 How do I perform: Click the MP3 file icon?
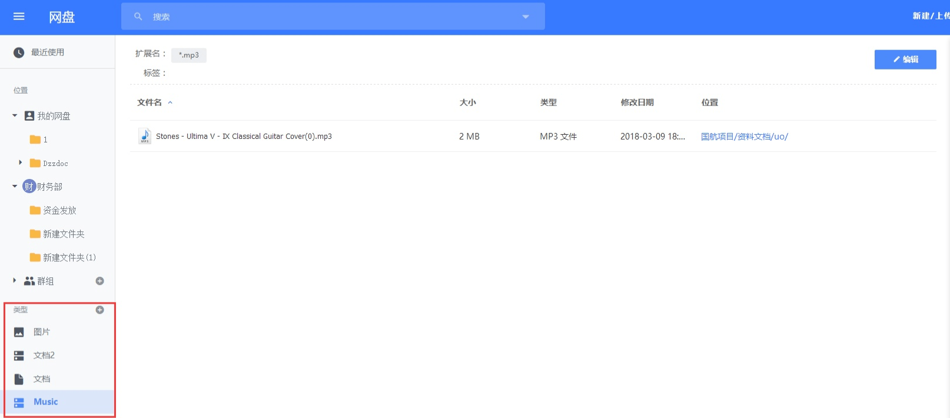pos(145,136)
